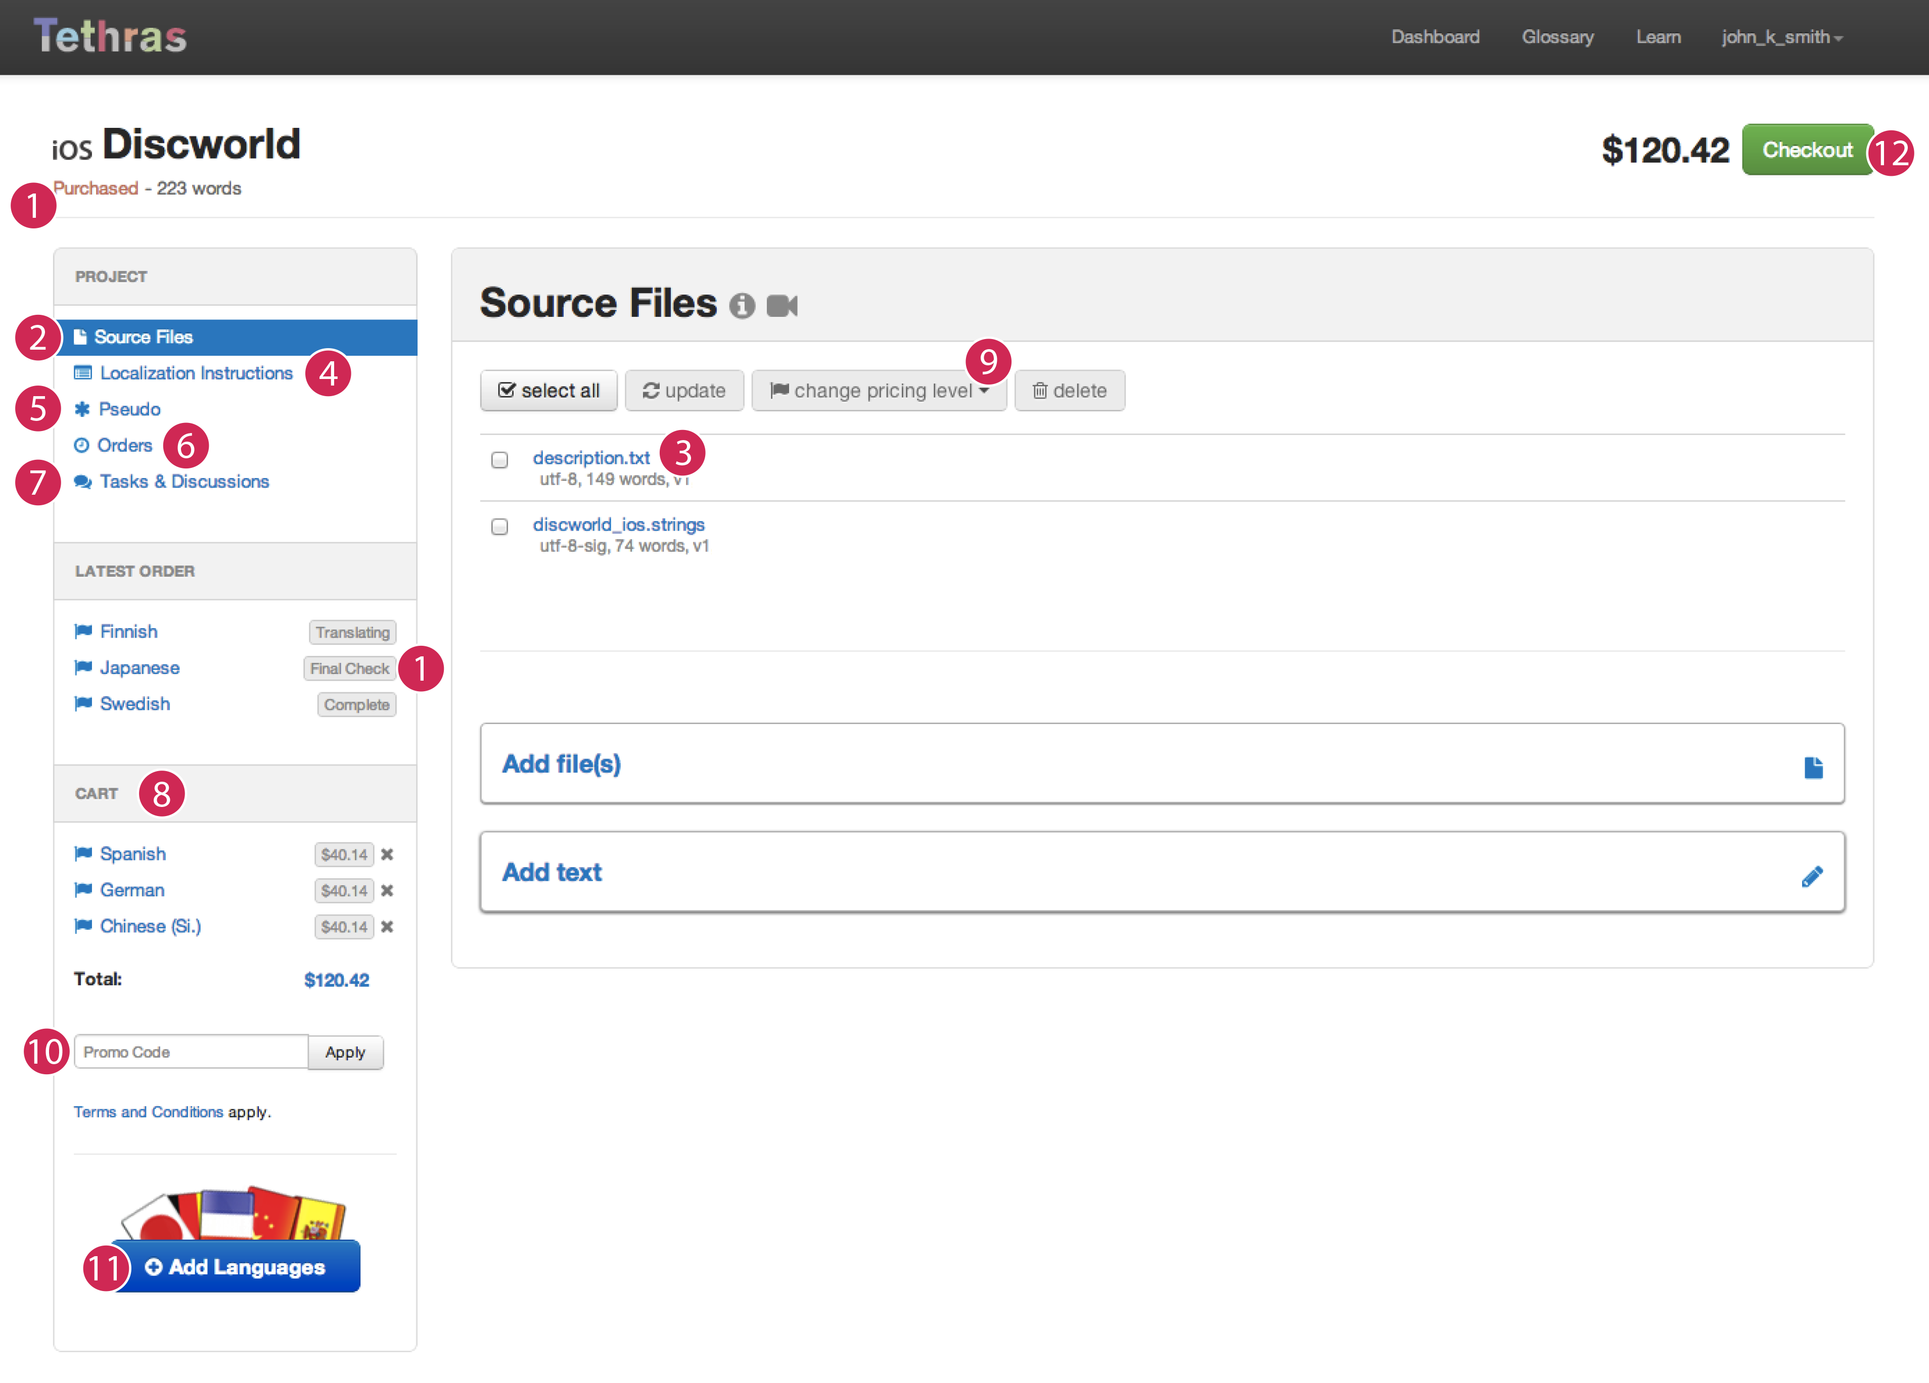Image resolution: width=1929 pixels, height=1383 pixels.
Task: Select Source Files in the project sidebar
Action: pyautogui.click(x=237, y=338)
